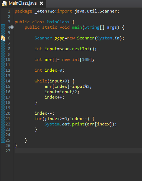The width and height of the screenshot is (142, 181).
Task: Click 'index--;' statement on line 20
Action: pyautogui.click(x=45, y=113)
